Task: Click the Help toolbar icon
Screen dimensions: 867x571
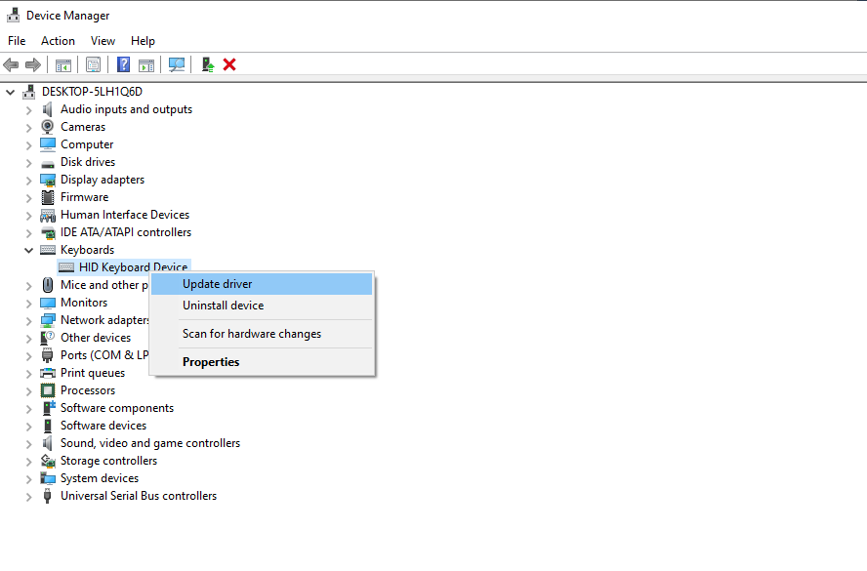Action: pyautogui.click(x=124, y=64)
